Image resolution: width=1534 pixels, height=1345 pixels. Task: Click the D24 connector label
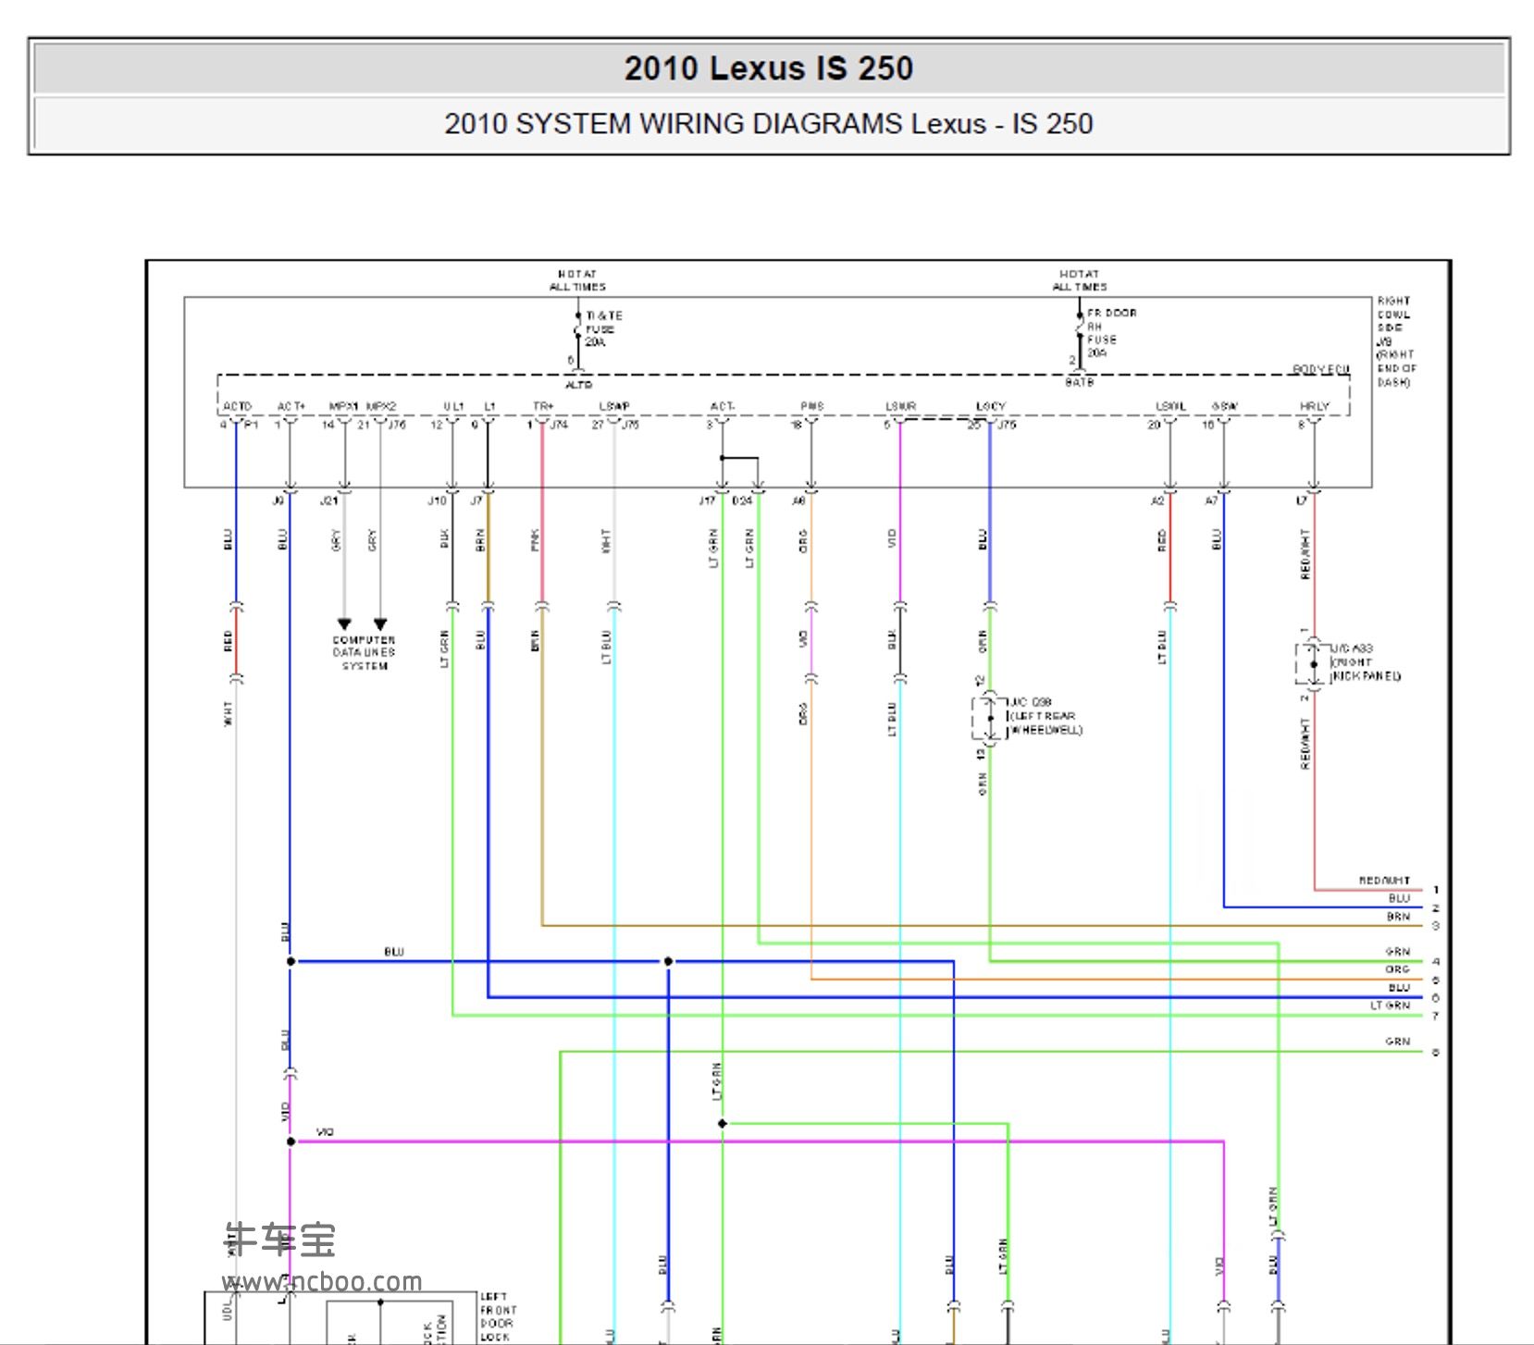742,500
